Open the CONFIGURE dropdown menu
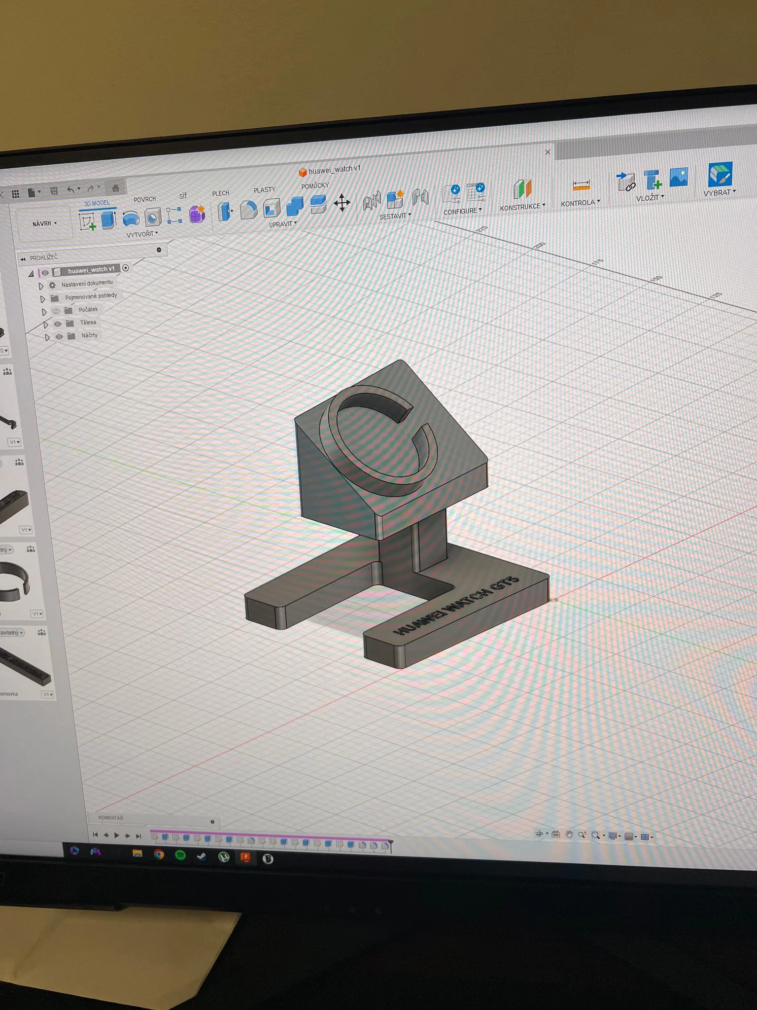The height and width of the screenshot is (1010, 757). (462, 211)
